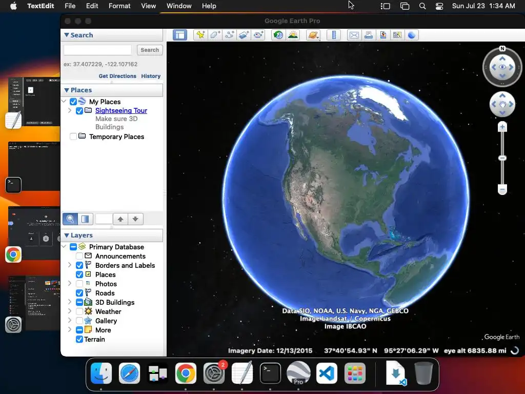Open the Help menu
The height and width of the screenshot is (394, 525).
tap(209, 6)
